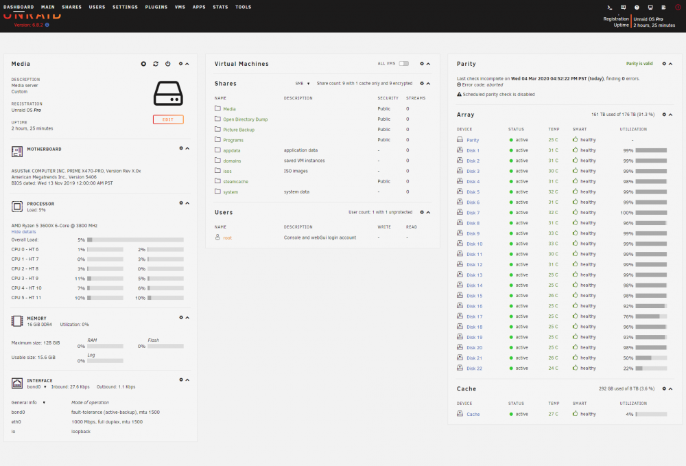The width and height of the screenshot is (686, 466).
Task: Click Disk 17 utilization bar
Action: (x=651, y=316)
